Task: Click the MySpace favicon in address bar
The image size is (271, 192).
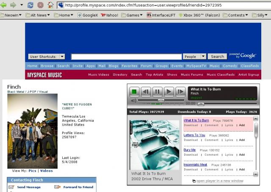Action: click(x=61, y=5)
